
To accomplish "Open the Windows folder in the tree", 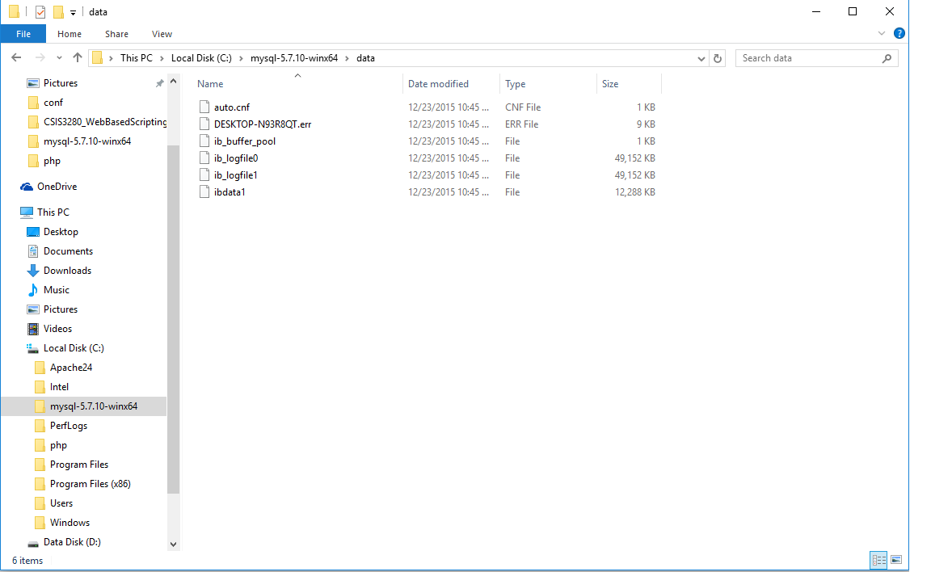I will coord(70,523).
